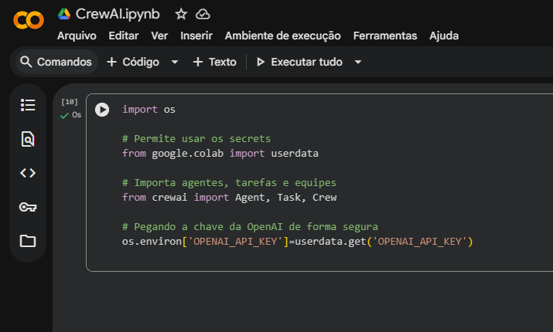The width and height of the screenshot is (553, 332).
Task: Expand the Executar tudo dropdown arrow
Action: click(x=358, y=62)
